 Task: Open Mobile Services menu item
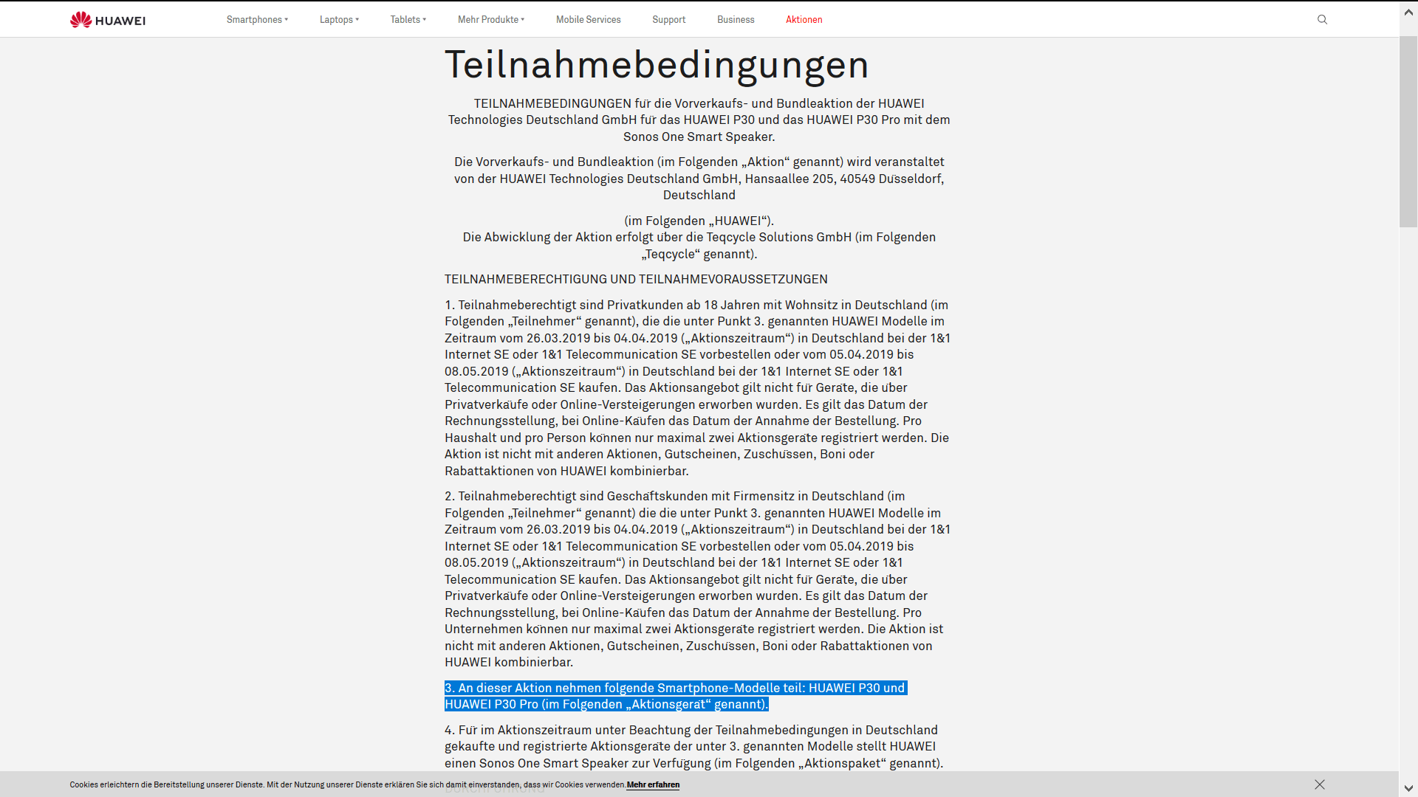588,20
